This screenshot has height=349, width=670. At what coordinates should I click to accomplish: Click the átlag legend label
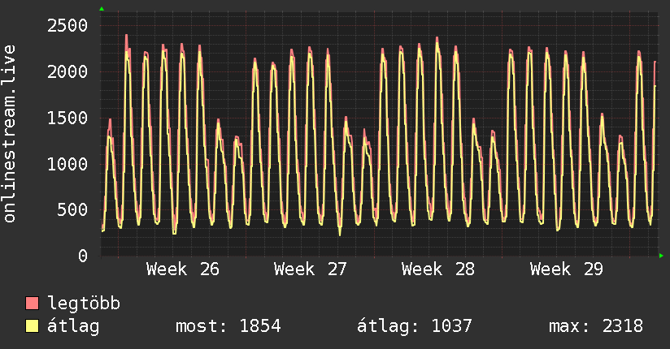click(73, 326)
